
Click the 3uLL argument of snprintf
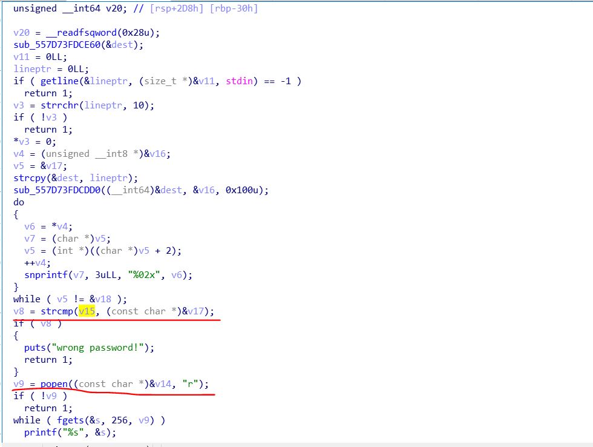(x=106, y=275)
